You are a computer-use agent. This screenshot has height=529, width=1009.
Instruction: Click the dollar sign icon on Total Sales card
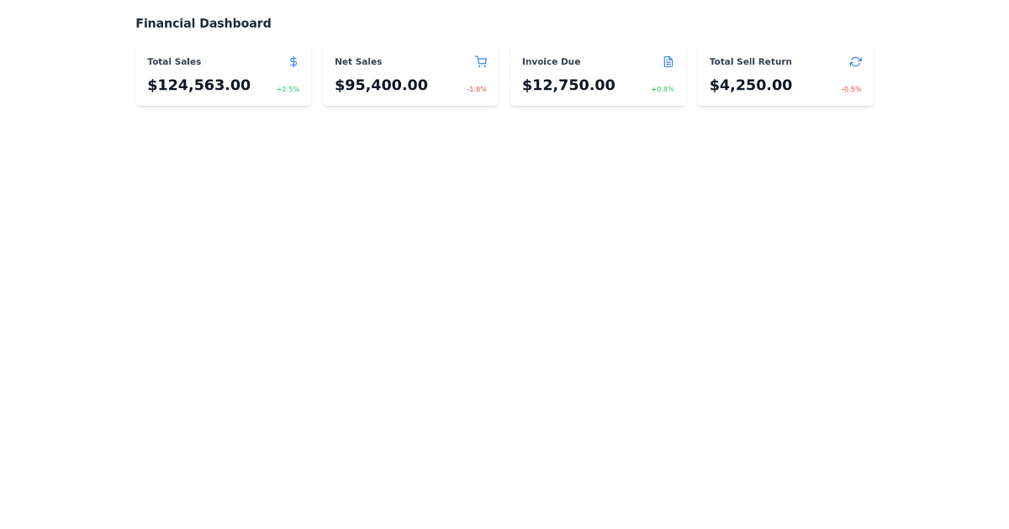click(x=293, y=61)
